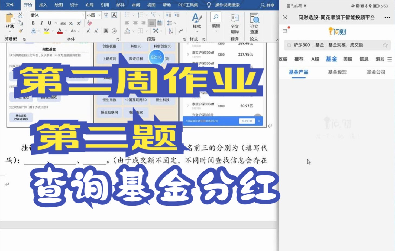Center the paragraph text

135,23
